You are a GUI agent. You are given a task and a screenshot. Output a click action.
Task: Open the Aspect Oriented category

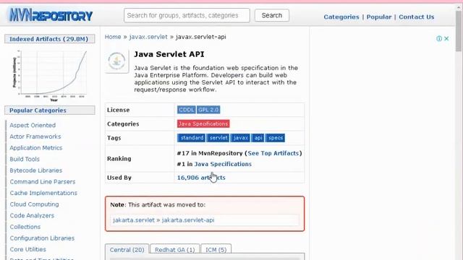(33, 125)
